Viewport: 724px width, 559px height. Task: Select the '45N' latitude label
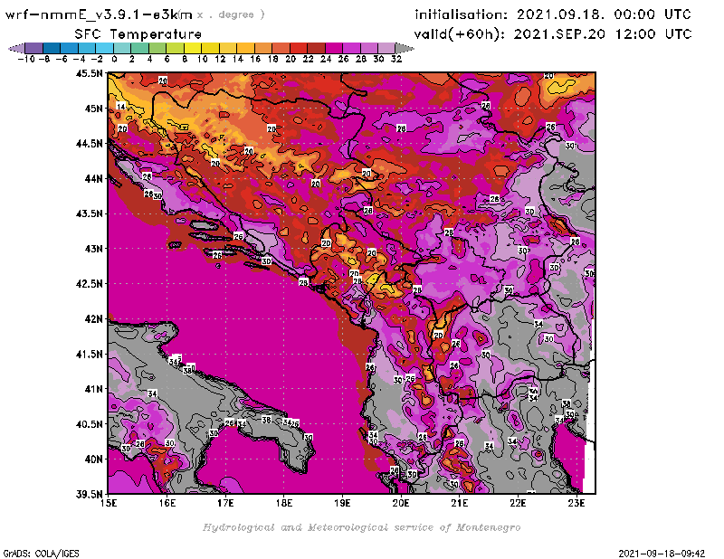93,109
